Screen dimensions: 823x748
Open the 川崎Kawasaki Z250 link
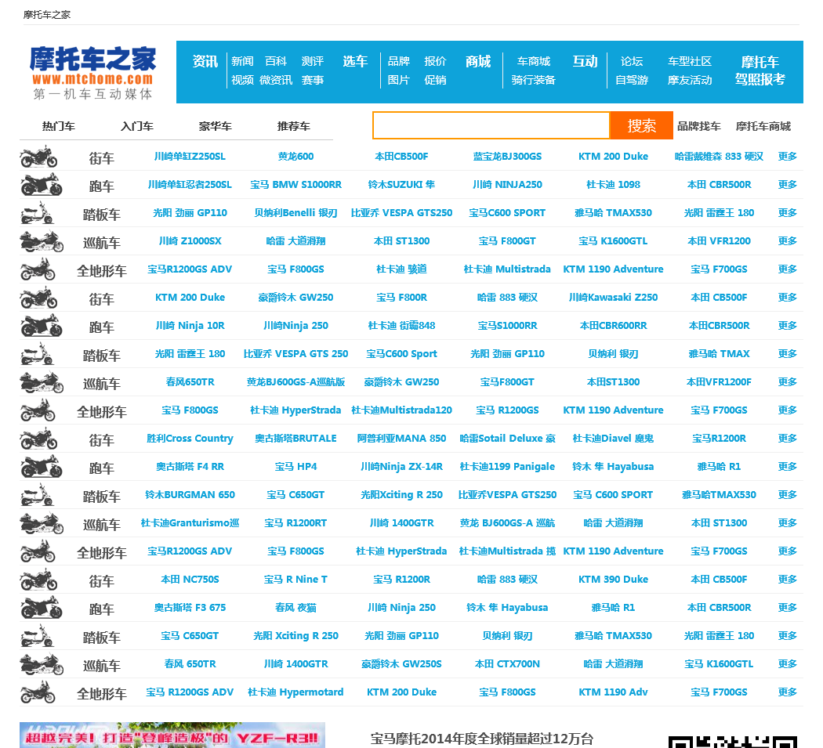[613, 298]
